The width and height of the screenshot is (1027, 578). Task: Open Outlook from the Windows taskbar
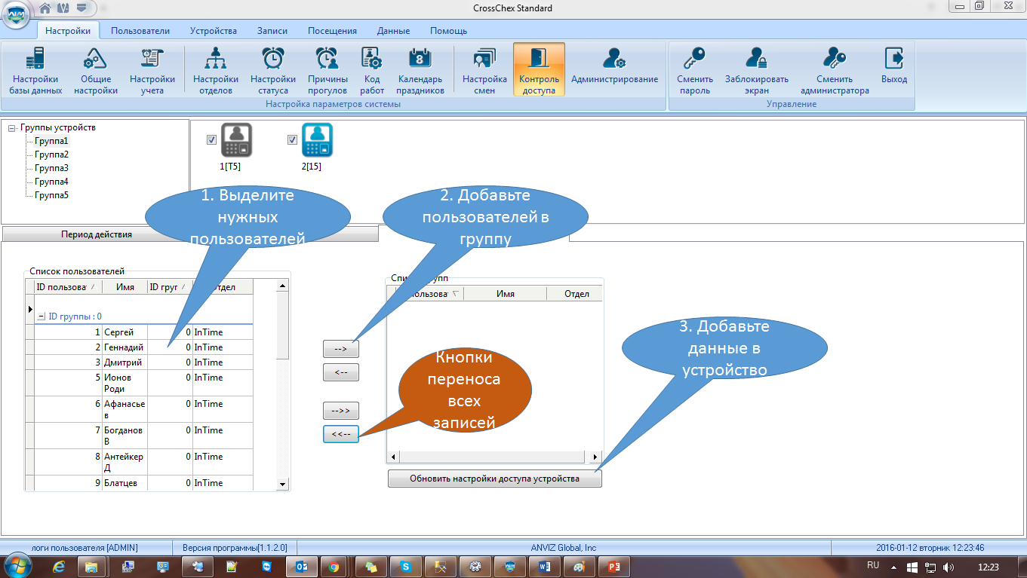[x=301, y=566]
